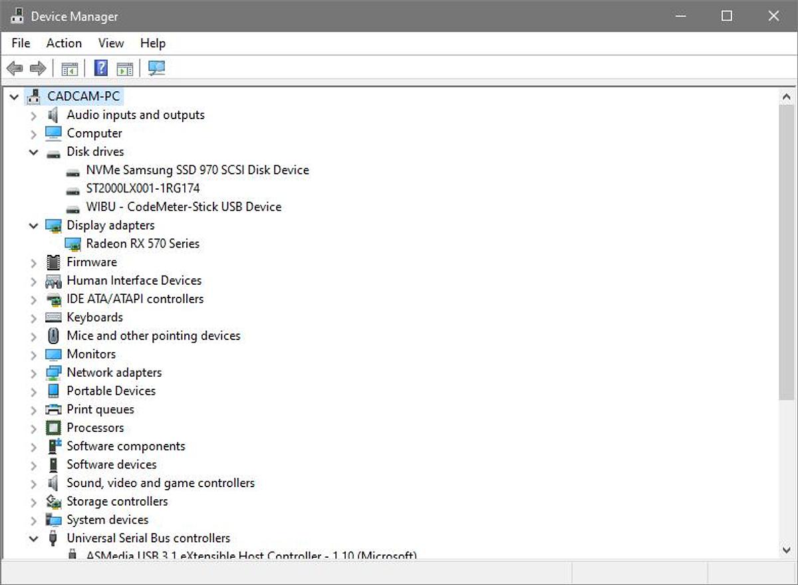798x585 pixels.
Task: Collapse the Display adapters node
Action: coord(33,226)
